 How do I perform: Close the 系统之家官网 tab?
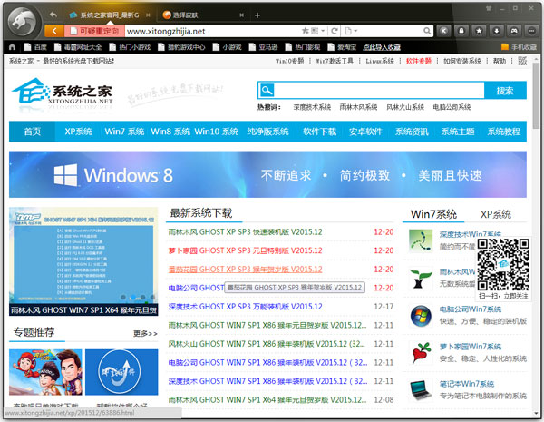click(x=148, y=15)
